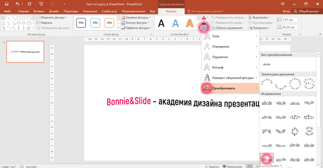Select slide 1 thumbnail in the panel

(x=25, y=52)
